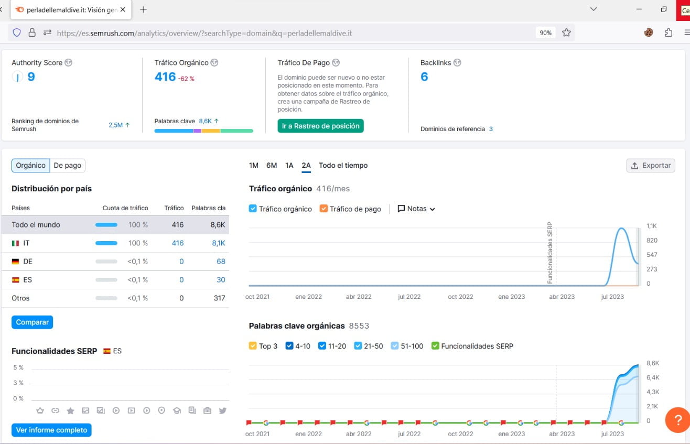
Task: Click the globe icon next to Authority Score
Action: coord(69,62)
